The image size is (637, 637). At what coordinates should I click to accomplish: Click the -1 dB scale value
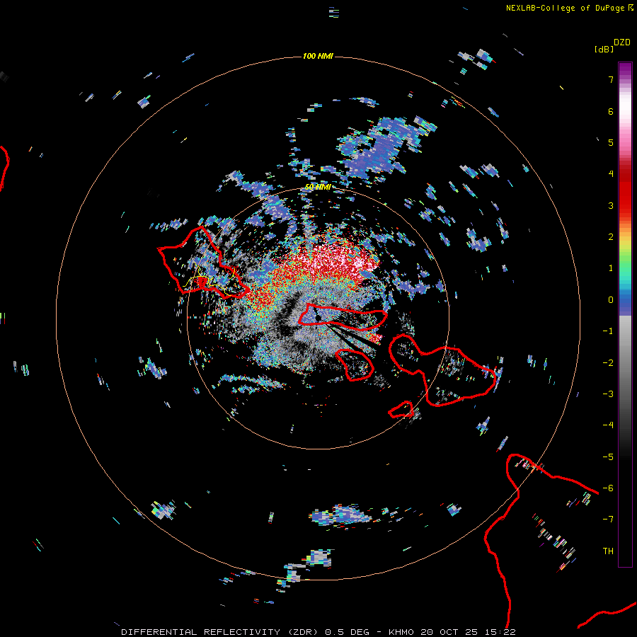(x=608, y=331)
